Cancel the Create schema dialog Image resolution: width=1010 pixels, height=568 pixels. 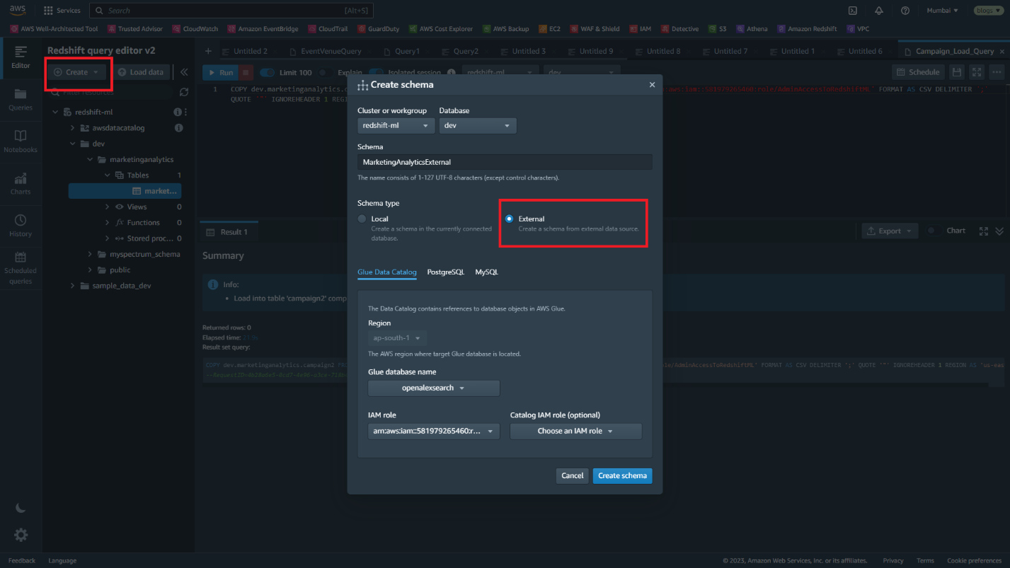point(572,476)
